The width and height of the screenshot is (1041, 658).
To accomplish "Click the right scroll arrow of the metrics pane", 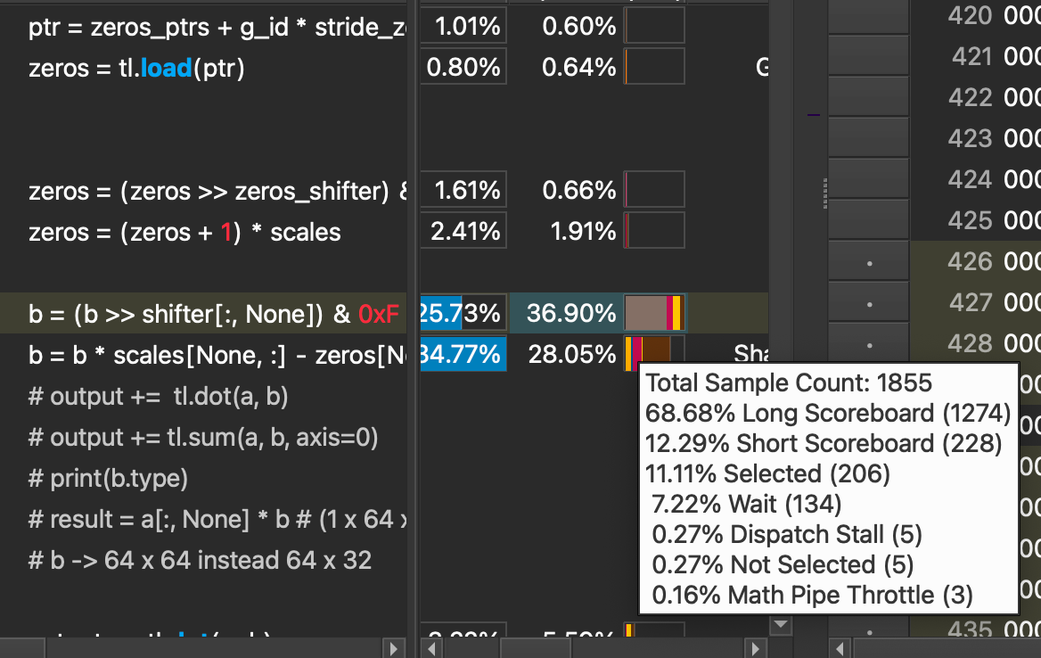I will pos(755,649).
